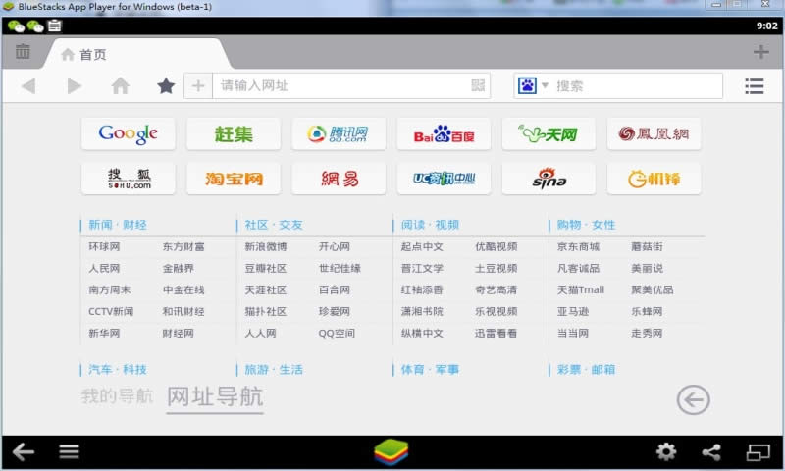
Task: Open the 腾讯网 QQ.com tile
Action: [339, 133]
